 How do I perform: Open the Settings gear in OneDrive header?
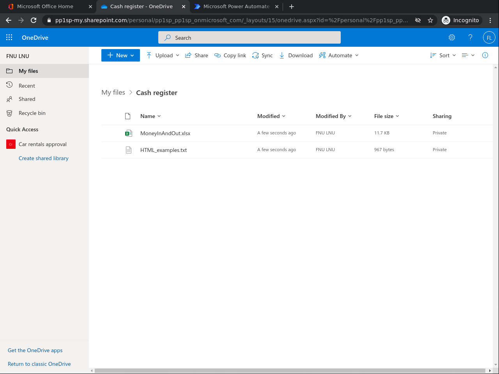[x=452, y=37]
